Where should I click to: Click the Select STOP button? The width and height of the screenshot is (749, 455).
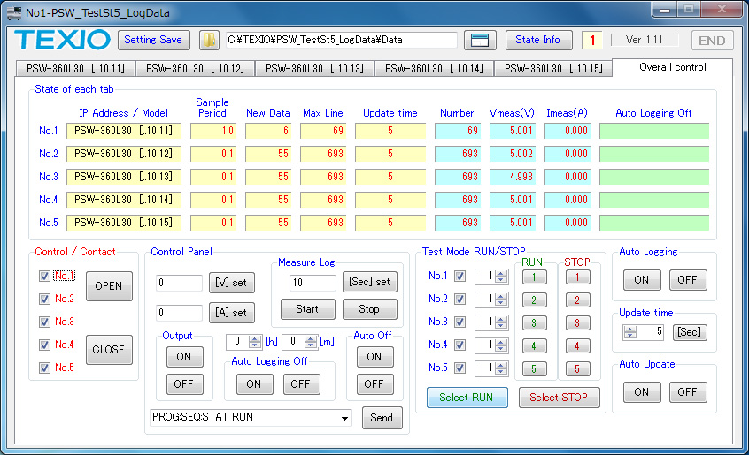pyautogui.click(x=559, y=398)
